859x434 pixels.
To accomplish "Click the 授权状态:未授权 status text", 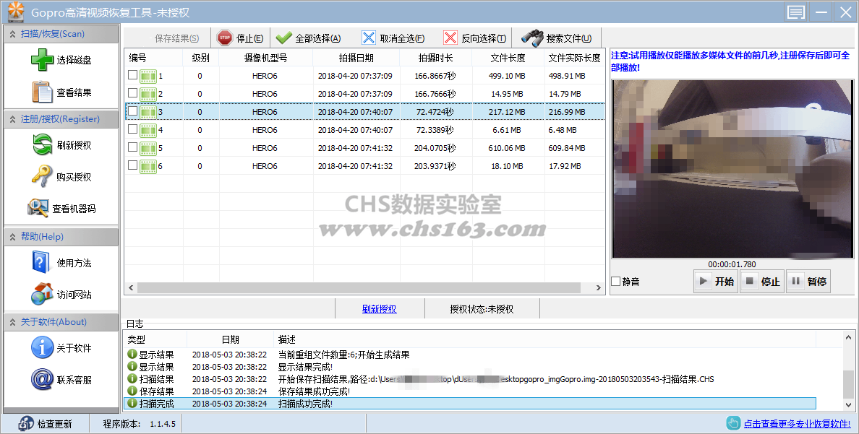I will [482, 309].
